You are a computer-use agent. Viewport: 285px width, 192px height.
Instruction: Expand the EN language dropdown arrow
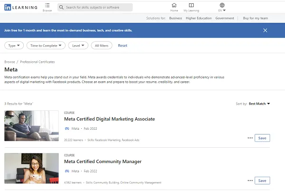tap(224, 10)
